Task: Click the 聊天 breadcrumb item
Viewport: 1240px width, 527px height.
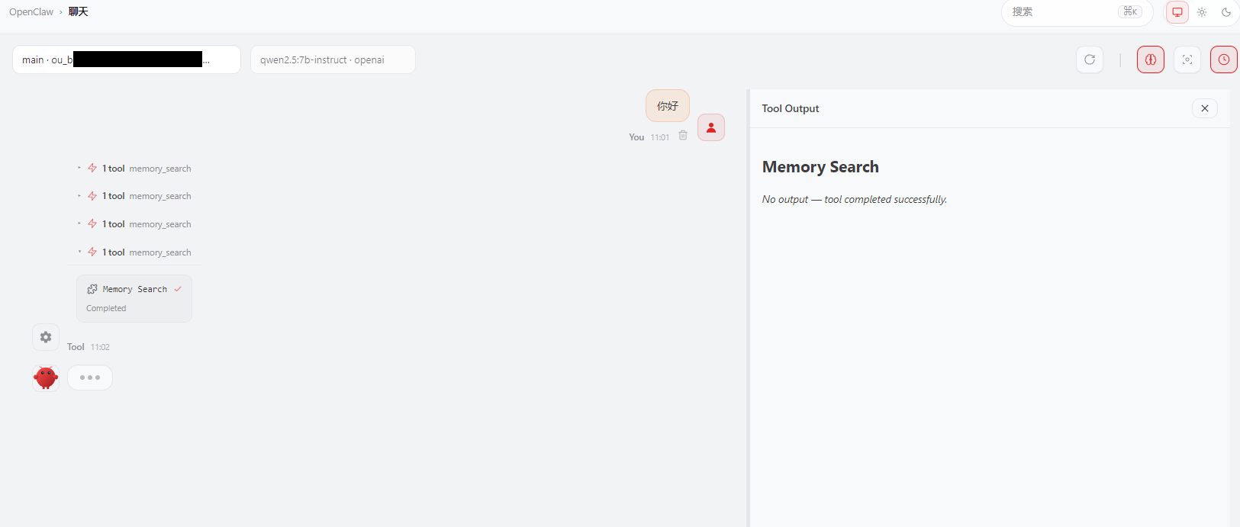Action: 79,11
